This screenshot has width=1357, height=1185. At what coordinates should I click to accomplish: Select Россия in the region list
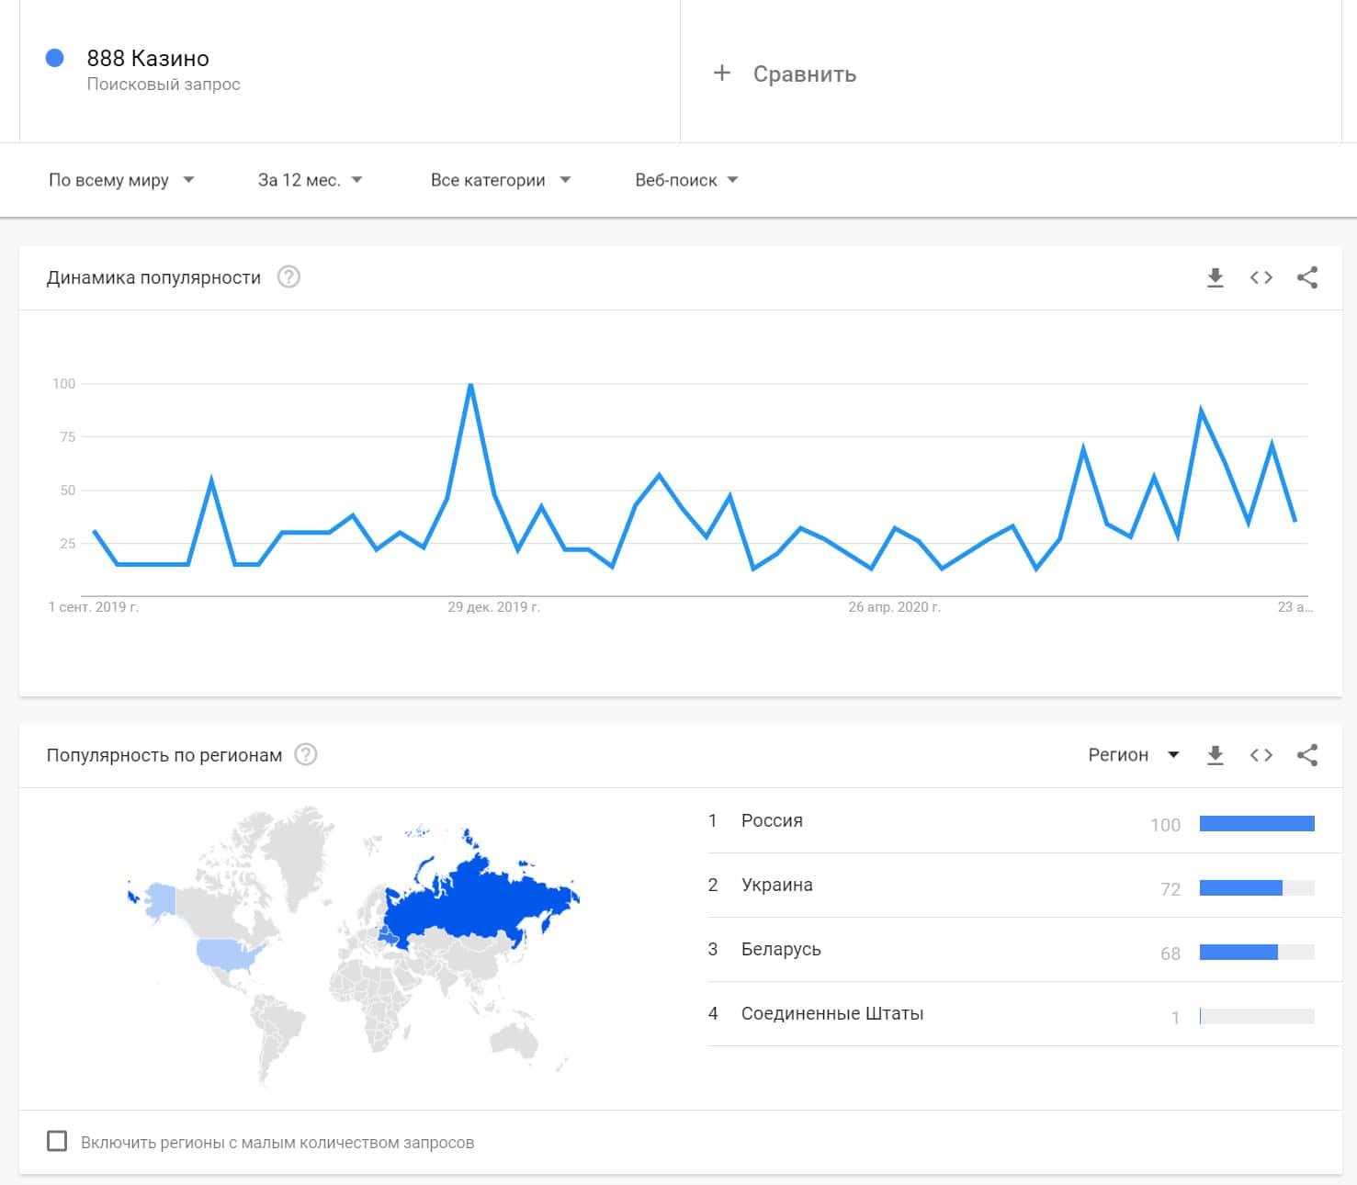point(772,821)
